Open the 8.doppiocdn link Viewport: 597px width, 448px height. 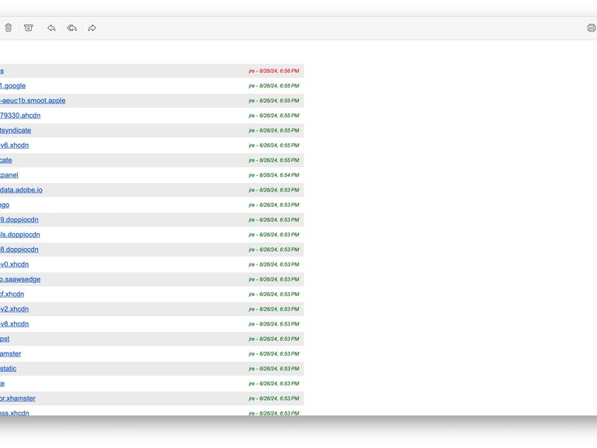coord(19,250)
